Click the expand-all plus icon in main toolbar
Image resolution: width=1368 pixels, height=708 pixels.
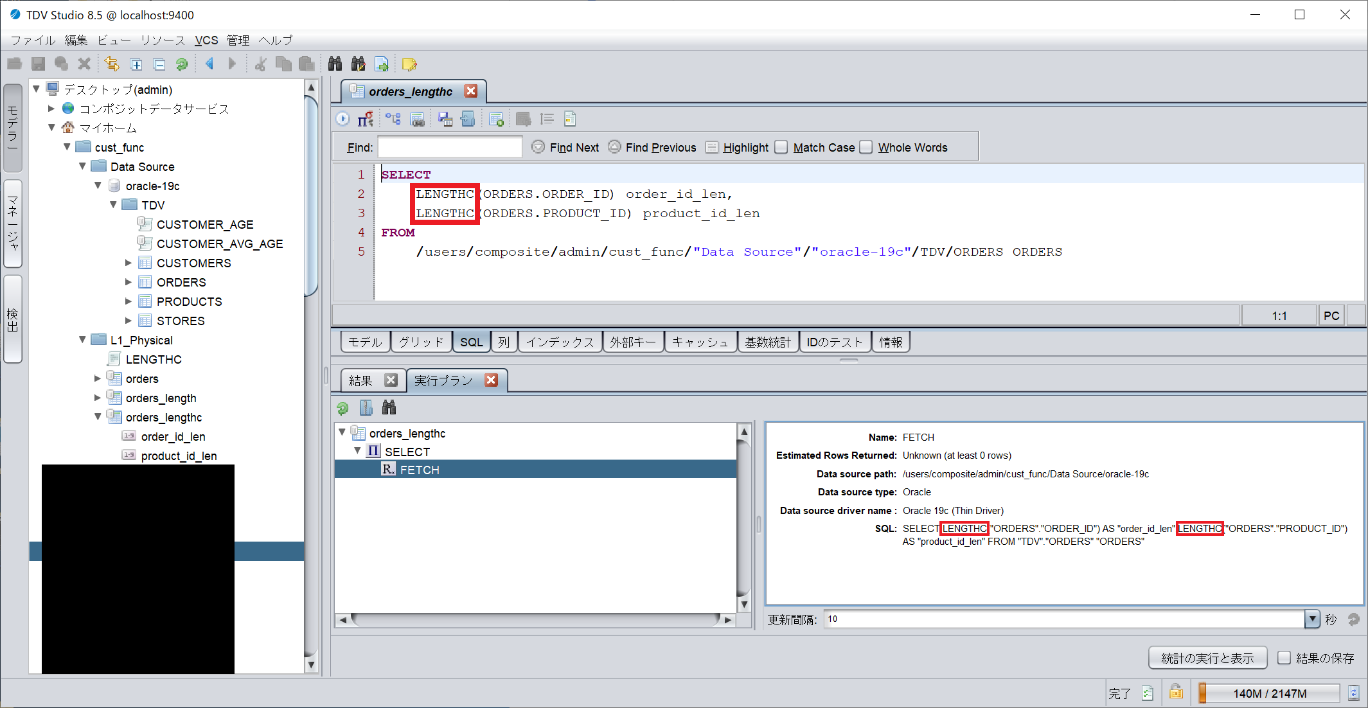pyautogui.click(x=136, y=64)
